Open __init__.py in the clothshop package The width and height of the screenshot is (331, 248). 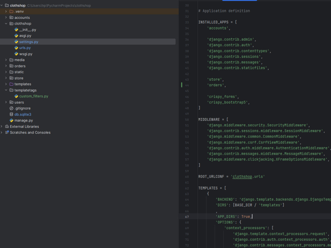(28, 30)
